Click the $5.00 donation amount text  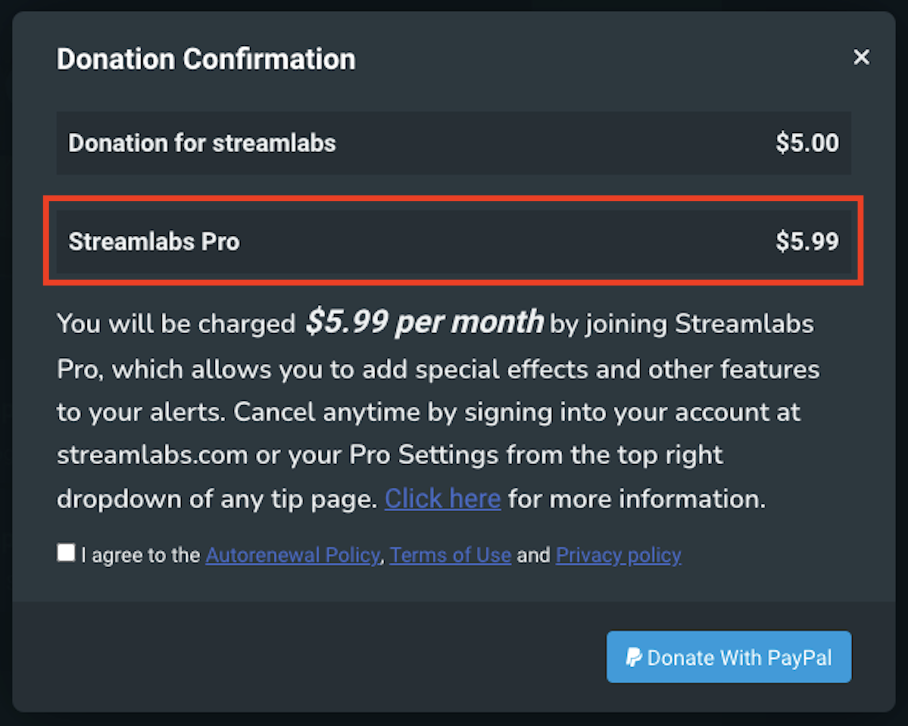807,143
